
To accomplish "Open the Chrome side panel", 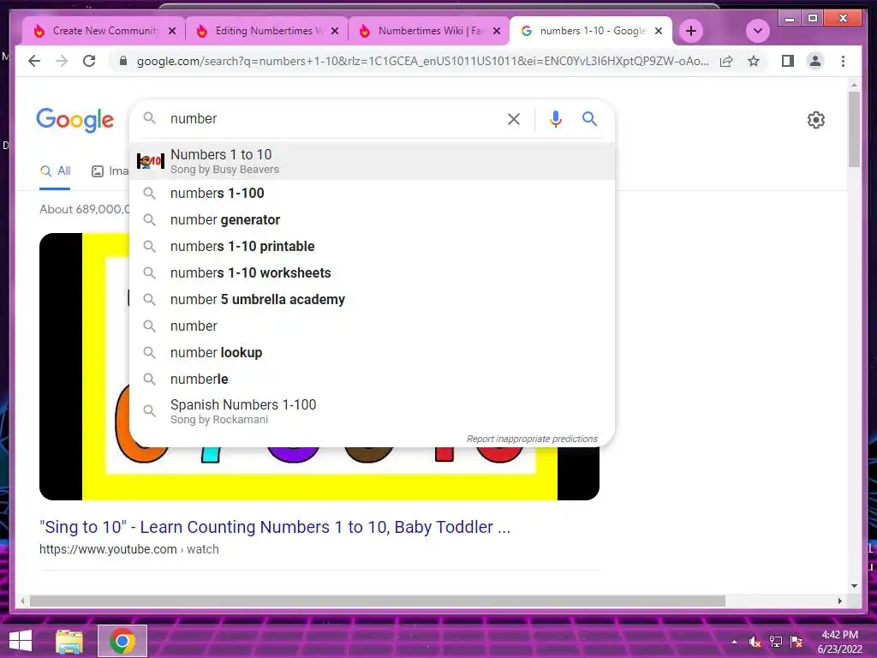I will click(788, 61).
